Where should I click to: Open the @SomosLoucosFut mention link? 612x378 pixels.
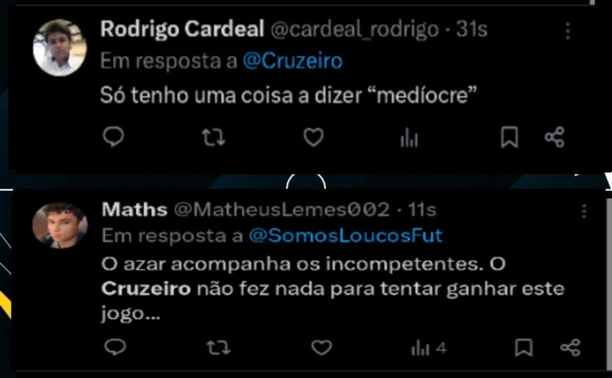pyautogui.click(x=346, y=236)
